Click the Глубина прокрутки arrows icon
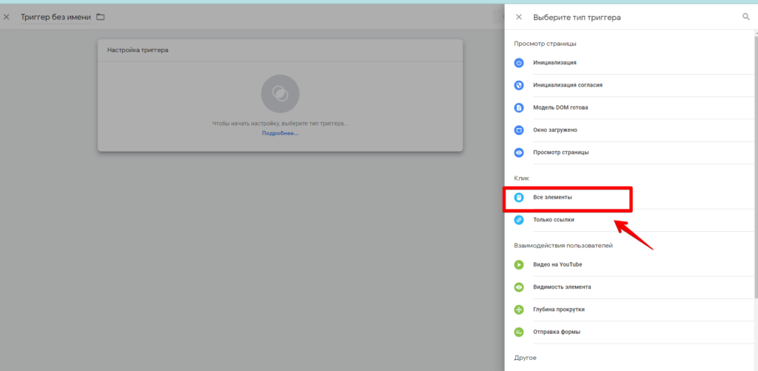This screenshot has width=758, height=371. coord(519,310)
